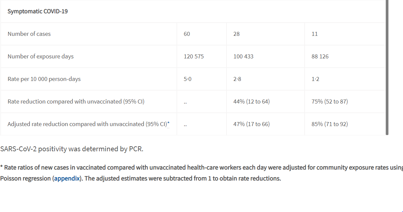Click the 44% (12 to 64) cell
The height and width of the screenshot is (212, 403).
pyautogui.click(x=266, y=102)
